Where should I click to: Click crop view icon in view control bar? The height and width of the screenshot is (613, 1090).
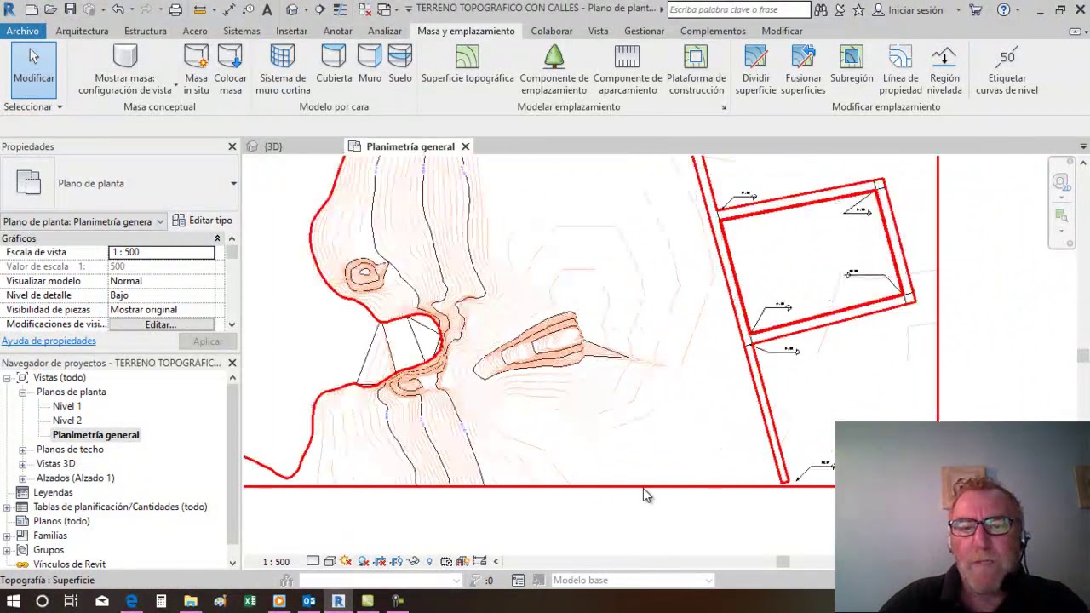point(380,561)
